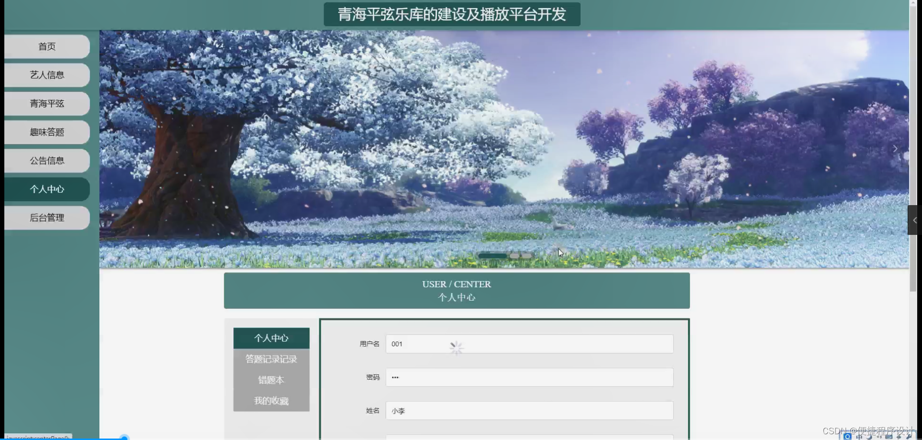Click the 用户名 input field

point(529,344)
